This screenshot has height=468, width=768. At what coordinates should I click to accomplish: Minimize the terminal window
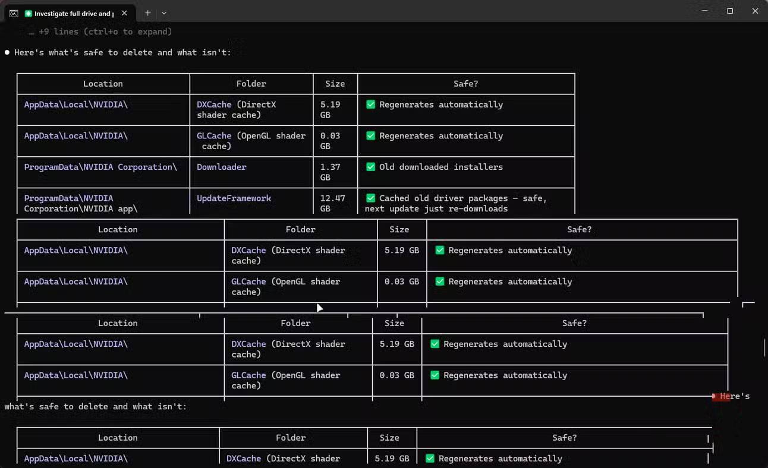pos(705,11)
